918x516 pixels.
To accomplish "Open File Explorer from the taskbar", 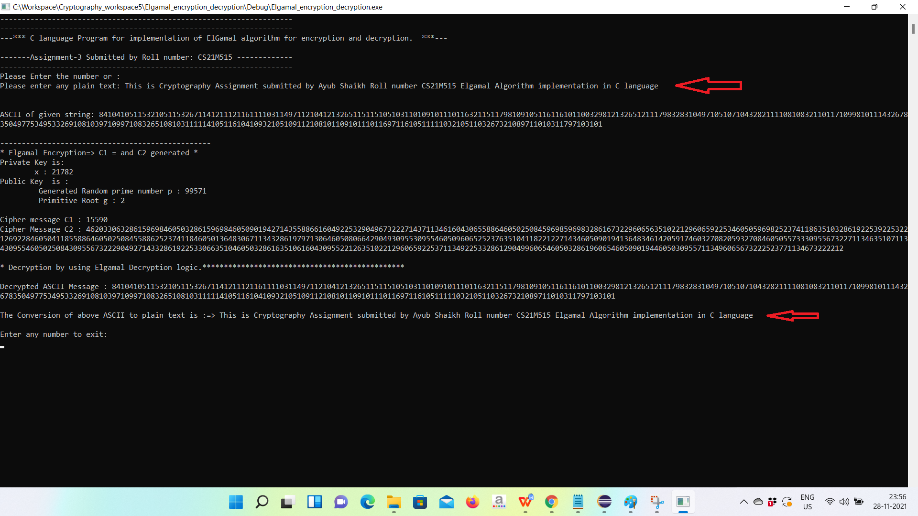I will pyautogui.click(x=393, y=502).
